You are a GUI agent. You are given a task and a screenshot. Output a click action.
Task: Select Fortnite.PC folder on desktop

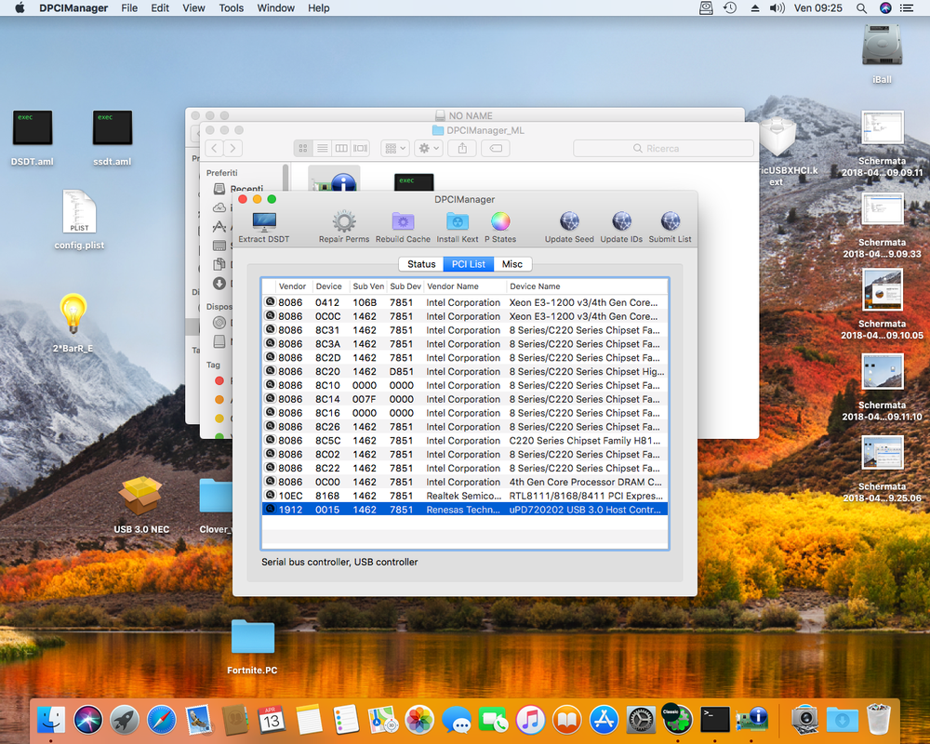[252, 646]
